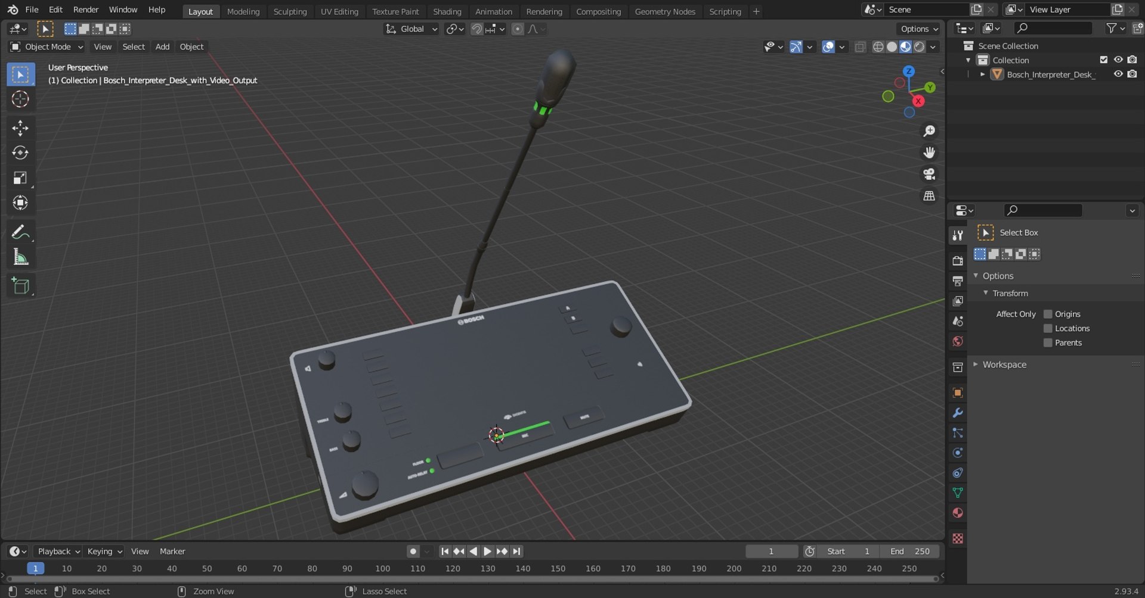Enable Affect Only Origins checkbox
Viewport: 1145px width, 598px height.
(x=1048, y=314)
